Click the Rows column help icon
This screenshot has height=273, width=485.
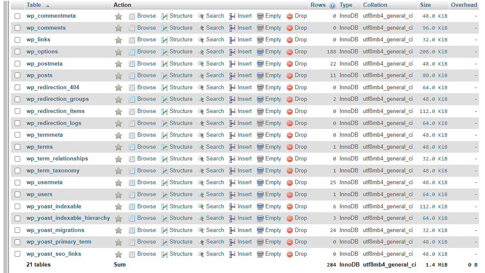(x=332, y=6)
